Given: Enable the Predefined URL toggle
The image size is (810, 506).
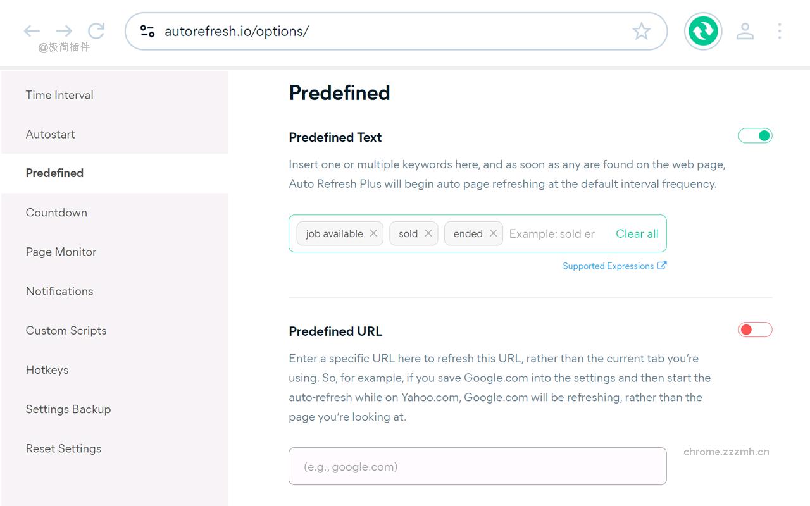Looking at the screenshot, I should coord(755,330).
